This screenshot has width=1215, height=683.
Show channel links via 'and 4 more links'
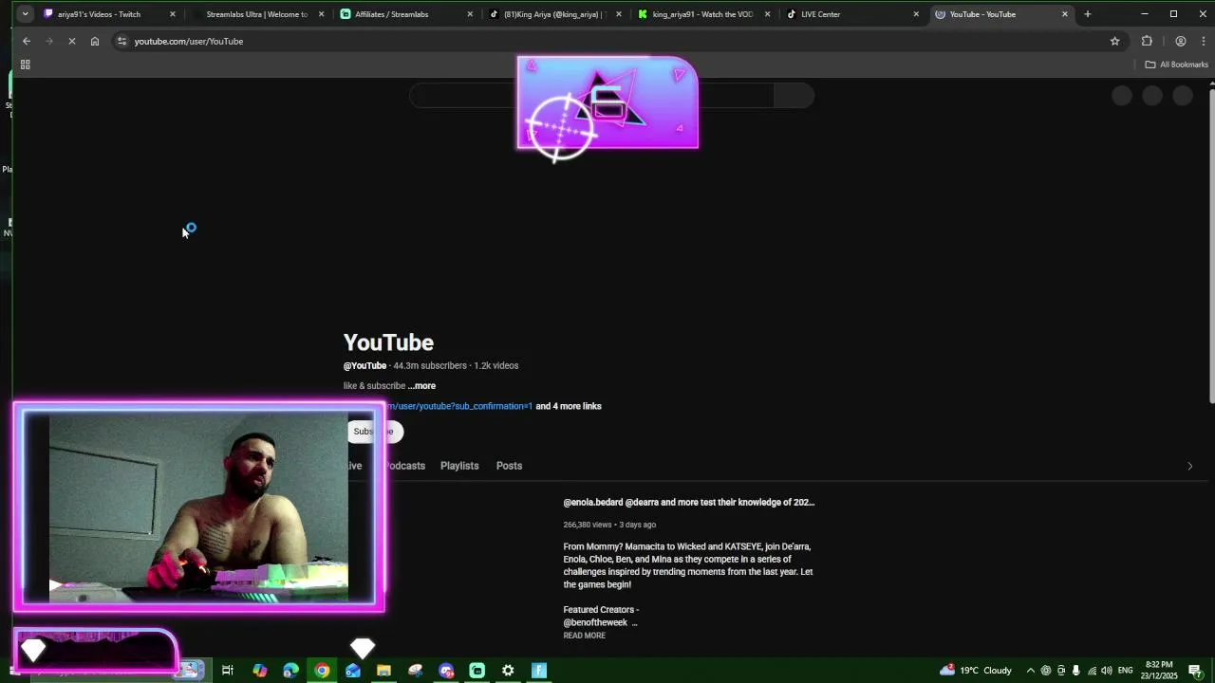(569, 406)
